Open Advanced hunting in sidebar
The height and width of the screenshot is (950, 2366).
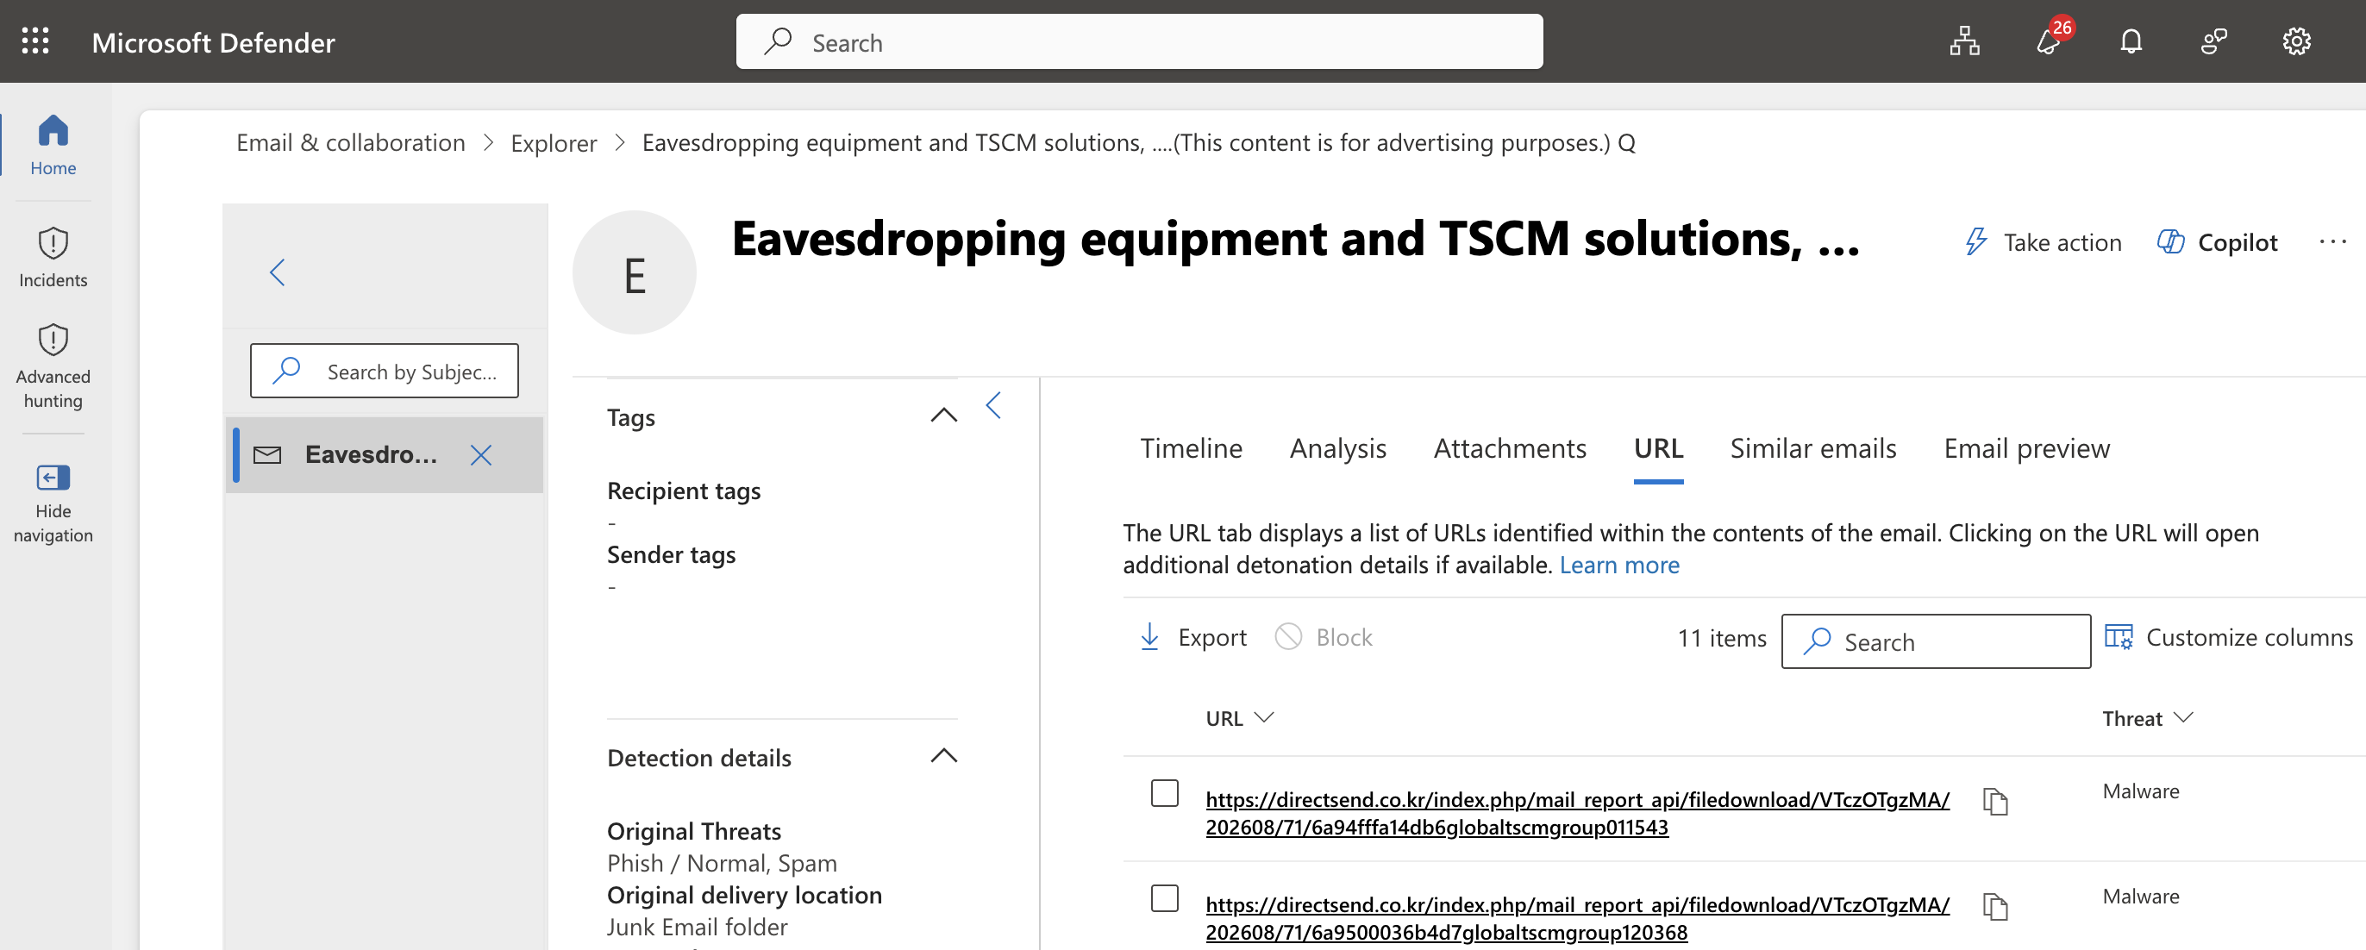53,366
